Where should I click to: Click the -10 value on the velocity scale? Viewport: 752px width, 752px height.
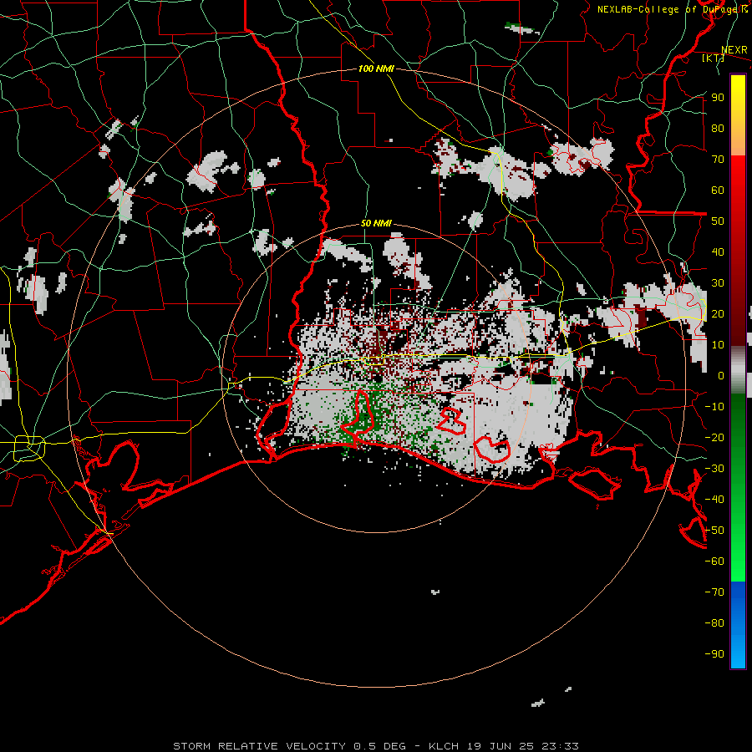tap(714, 406)
